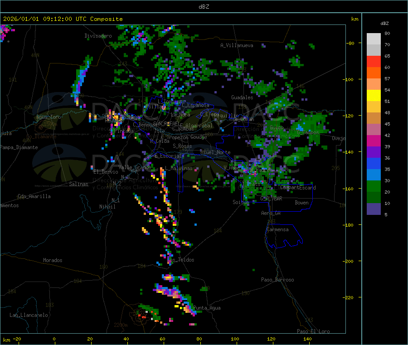The image size is (408, 345).
Task: Click the Aero_GA label
Action: [x=271, y=213]
